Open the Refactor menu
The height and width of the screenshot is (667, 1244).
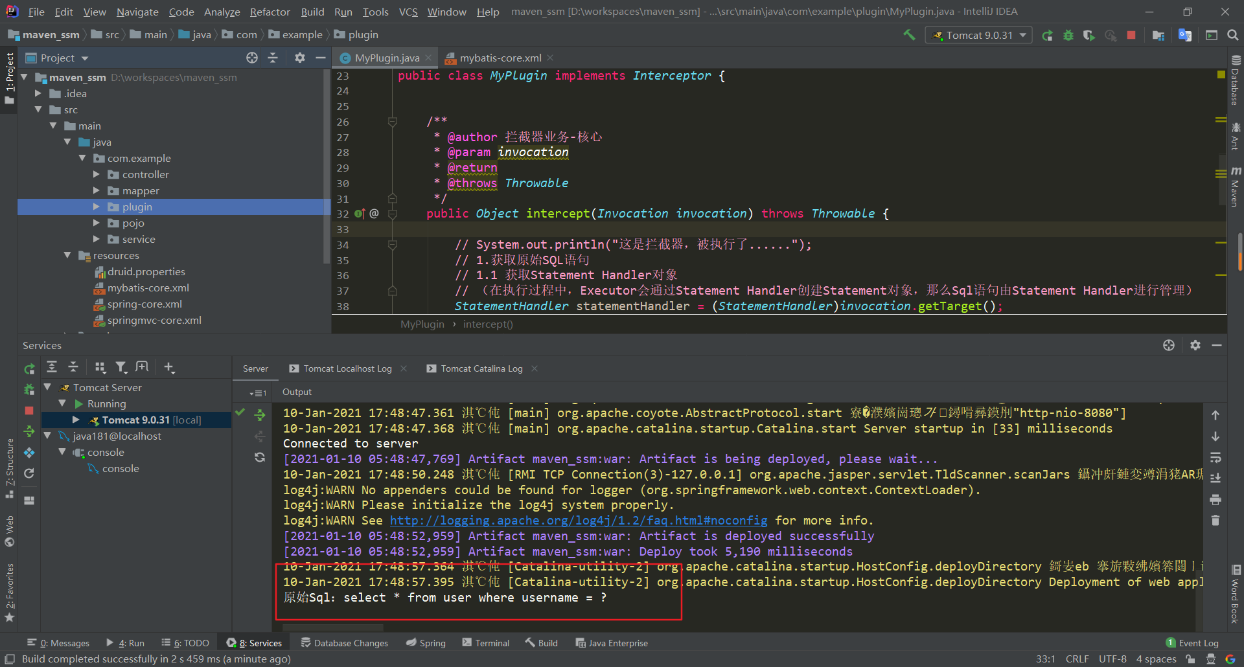point(270,12)
